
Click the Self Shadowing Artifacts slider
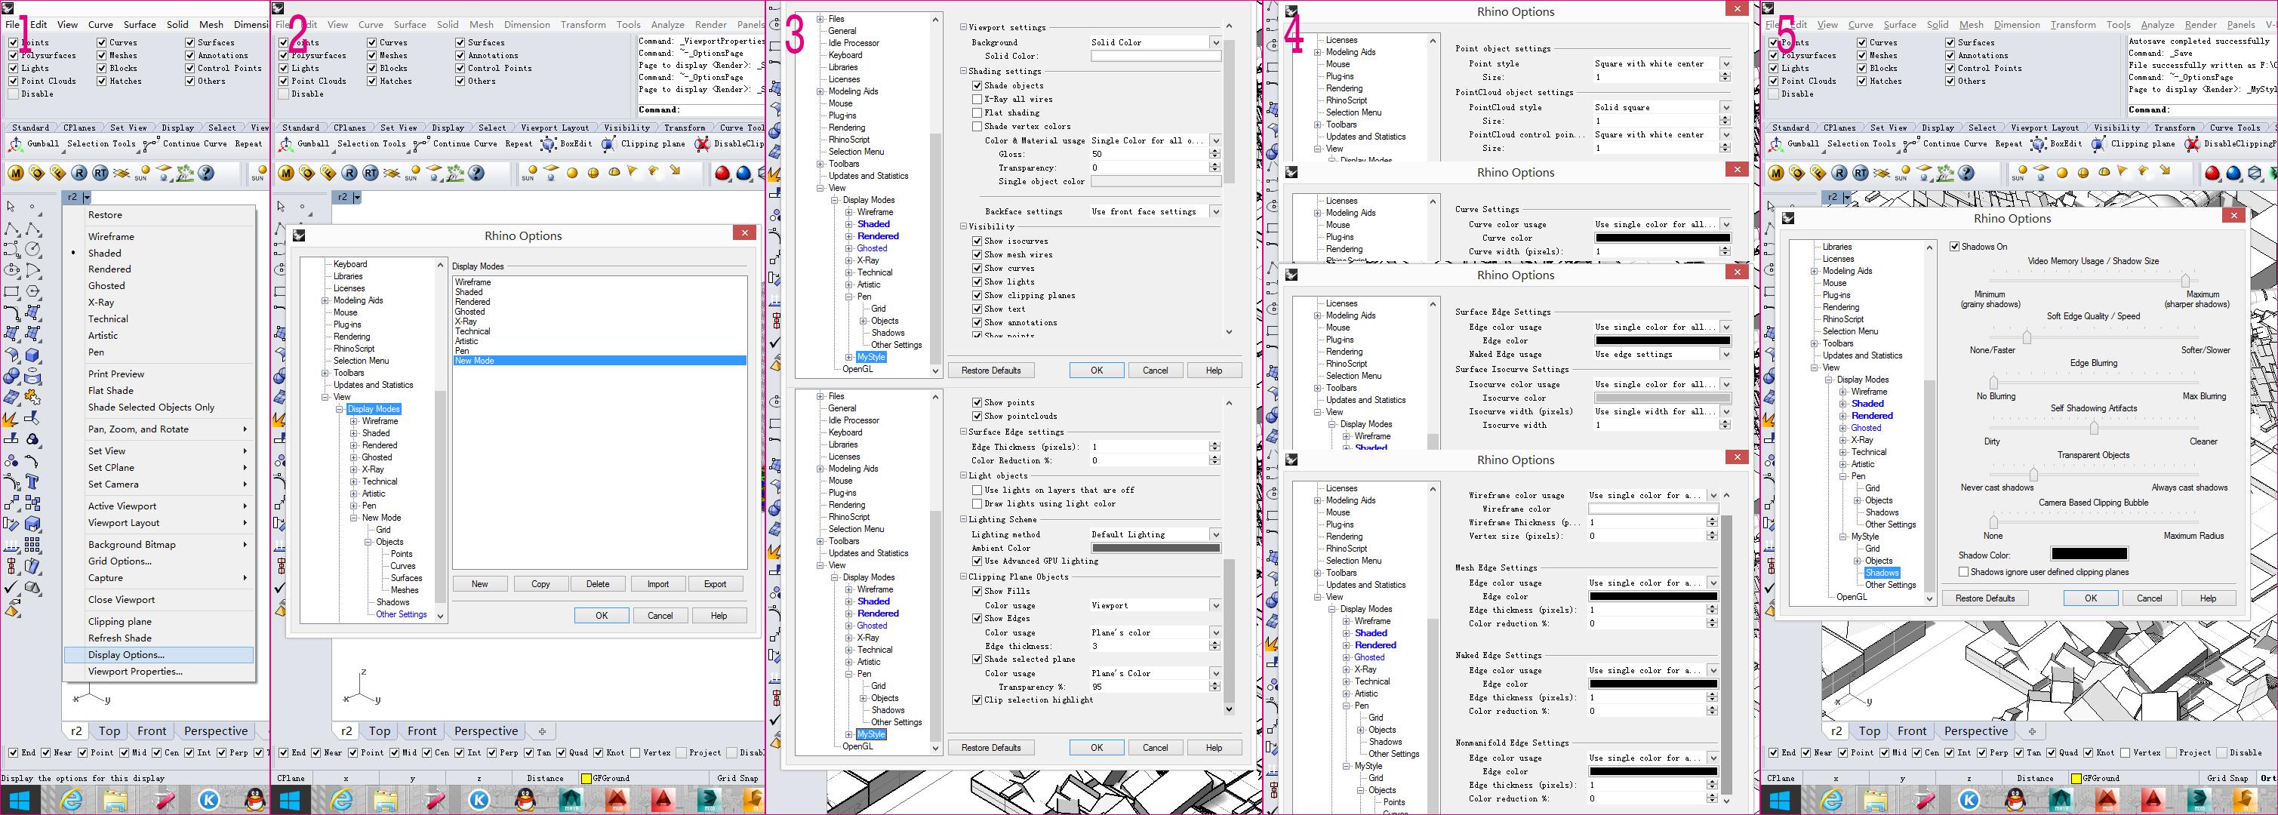[2092, 428]
